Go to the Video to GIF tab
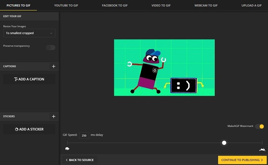The width and height of the screenshot is (268, 165). (x=161, y=5)
